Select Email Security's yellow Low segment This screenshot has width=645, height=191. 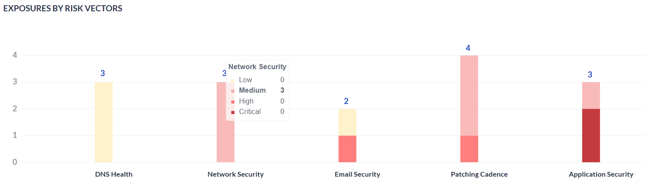click(347, 122)
